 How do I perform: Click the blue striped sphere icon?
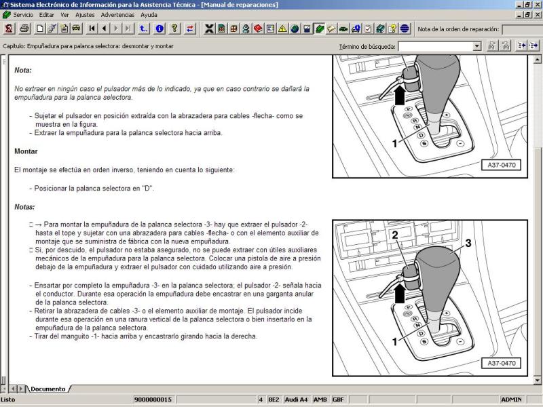405,28
